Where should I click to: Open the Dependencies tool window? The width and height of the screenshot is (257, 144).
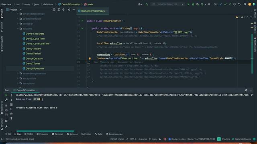[x=114, y=134]
